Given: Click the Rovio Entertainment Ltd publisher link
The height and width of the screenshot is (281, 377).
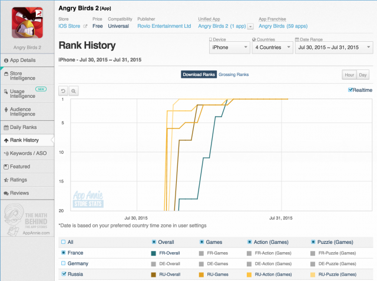Looking at the screenshot, I should point(164,27).
